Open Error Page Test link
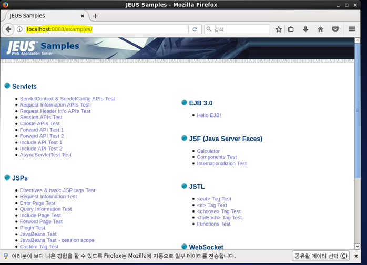 37,203
